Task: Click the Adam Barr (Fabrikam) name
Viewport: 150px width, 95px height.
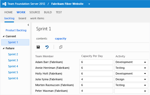Action: (x=49, y=62)
